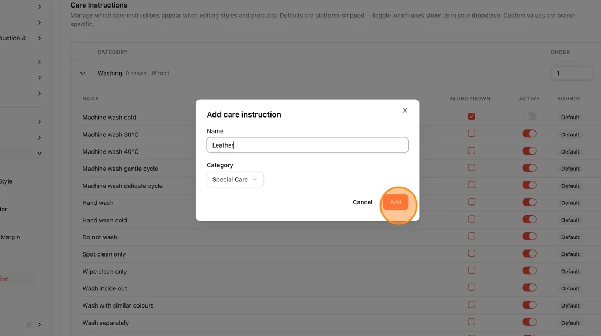Click the Default source tag for Wash separately
The image size is (601, 336).
[570, 323]
